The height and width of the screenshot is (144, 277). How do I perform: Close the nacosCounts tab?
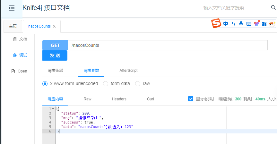click(x=54, y=26)
